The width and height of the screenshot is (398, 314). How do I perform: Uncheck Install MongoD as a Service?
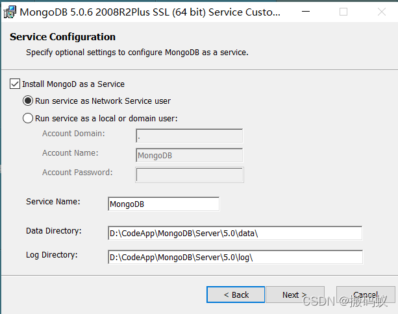click(15, 84)
